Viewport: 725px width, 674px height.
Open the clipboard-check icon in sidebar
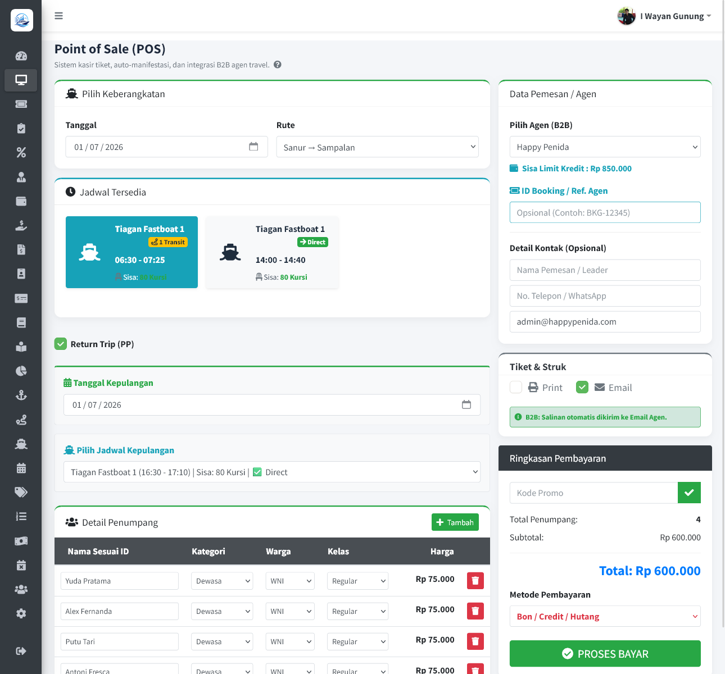(x=21, y=129)
